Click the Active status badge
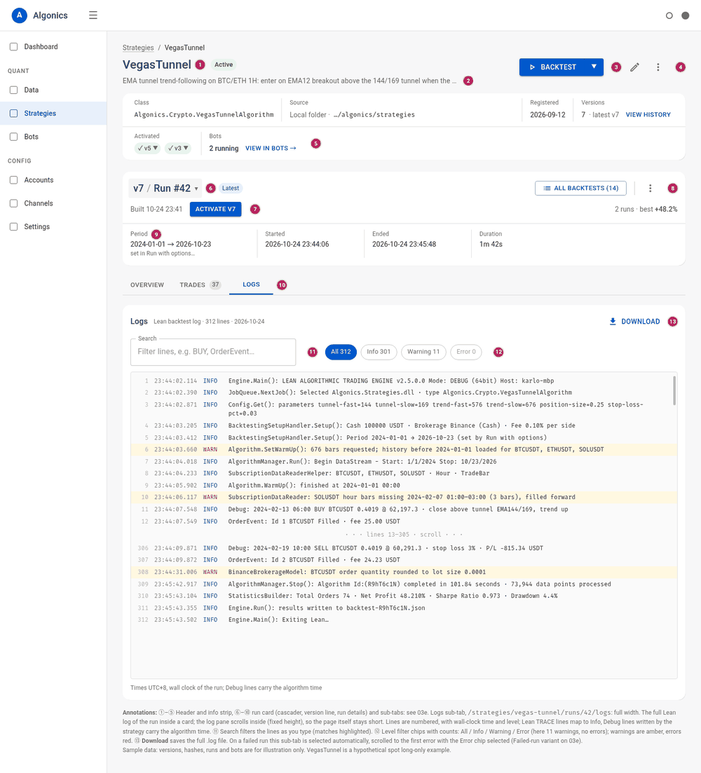701x773 pixels. coord(224,64)
